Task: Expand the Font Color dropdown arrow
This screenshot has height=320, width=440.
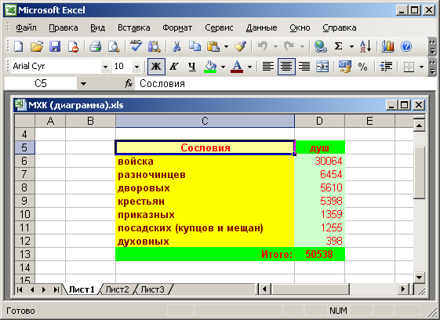Action: (x=249, y=67)
